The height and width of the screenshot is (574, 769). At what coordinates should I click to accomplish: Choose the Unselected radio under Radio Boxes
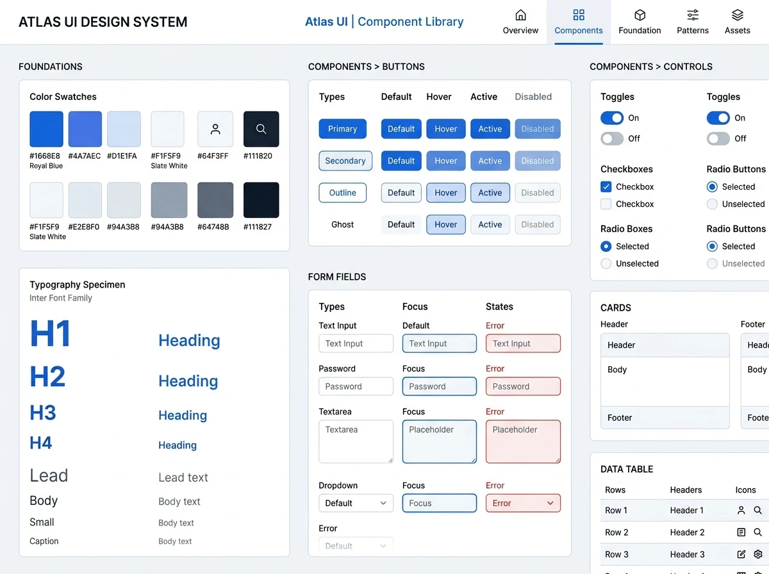point(606,263)
